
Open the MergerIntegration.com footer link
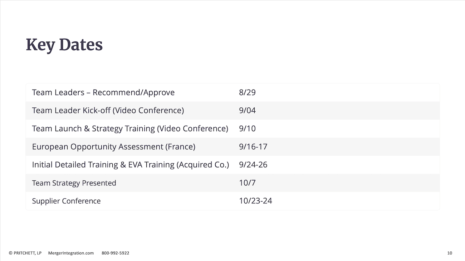pos(71,253)
